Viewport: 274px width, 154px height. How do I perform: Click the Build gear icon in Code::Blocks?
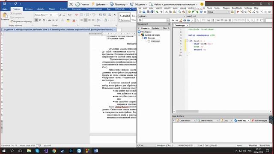coord(189,12)
